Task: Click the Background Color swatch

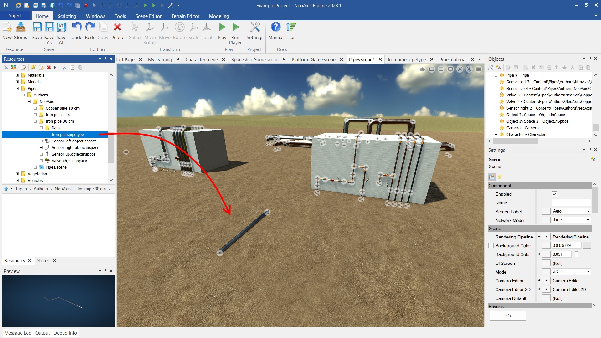Action: pos(587,246)
